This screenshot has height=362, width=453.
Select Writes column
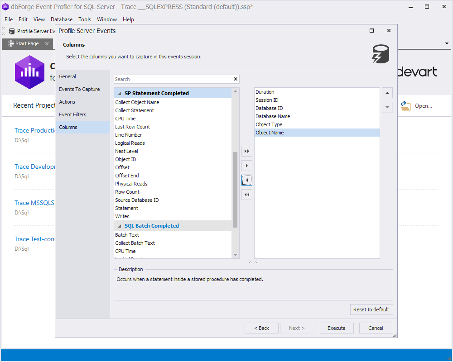tap(173, 216)
